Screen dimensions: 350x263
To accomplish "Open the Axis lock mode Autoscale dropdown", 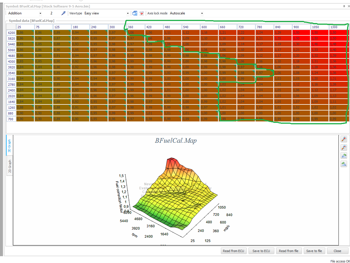I will (186, 13).
